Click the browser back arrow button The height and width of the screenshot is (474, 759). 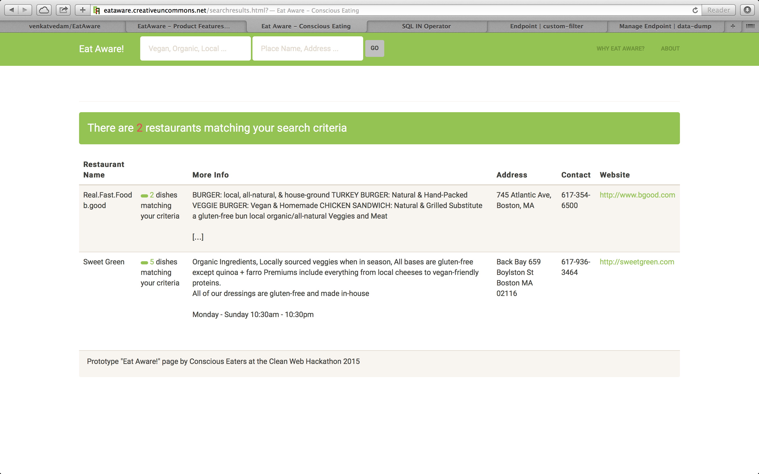click(x=12, y=10)
